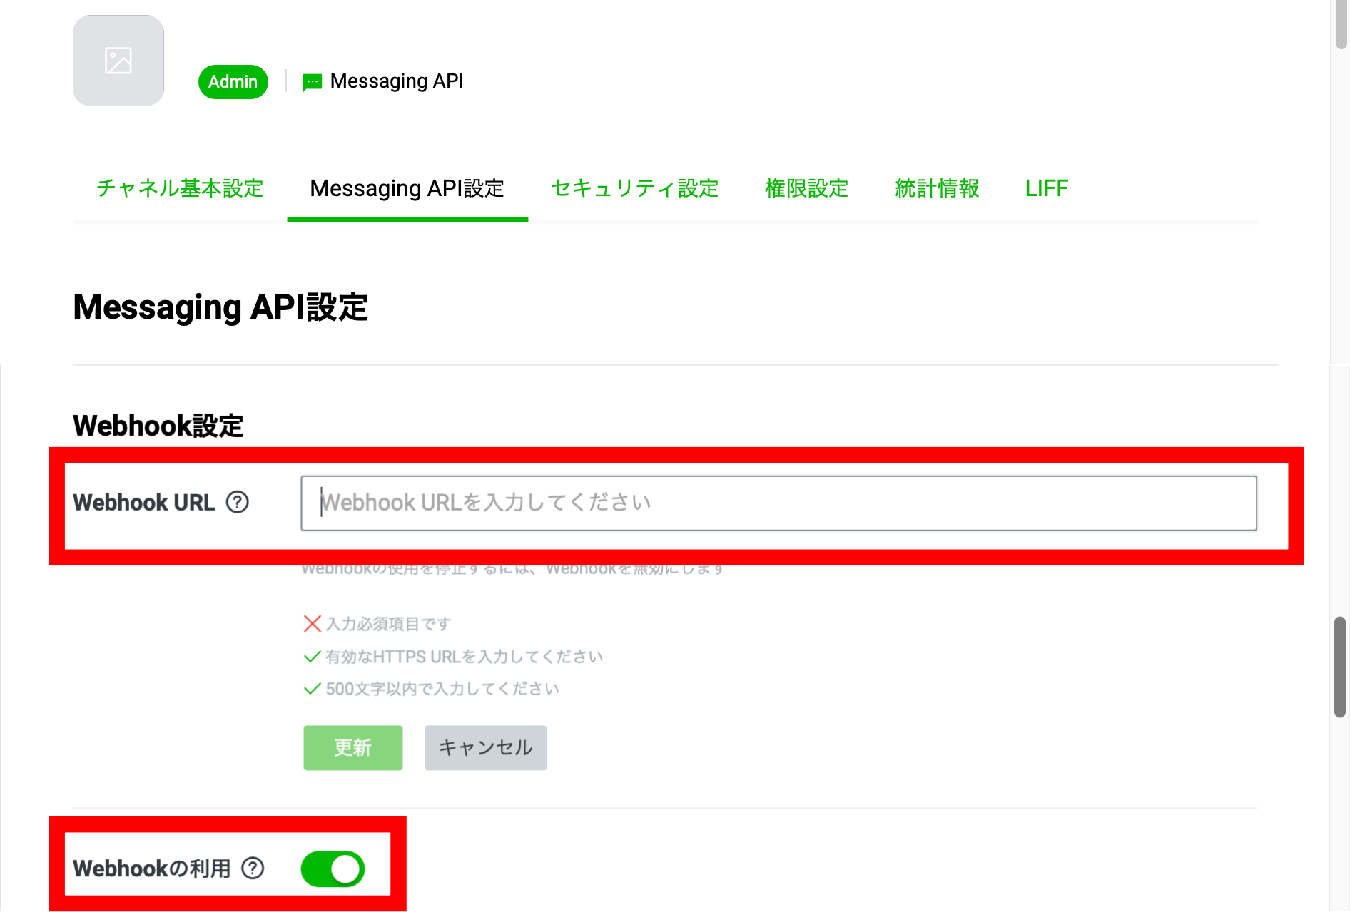The image size is (1350, 912).
Task: Click the Webhookの利用 label text
Action: tap(152, 869)
